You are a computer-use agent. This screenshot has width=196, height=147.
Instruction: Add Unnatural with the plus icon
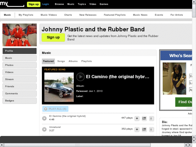[137, 129]
